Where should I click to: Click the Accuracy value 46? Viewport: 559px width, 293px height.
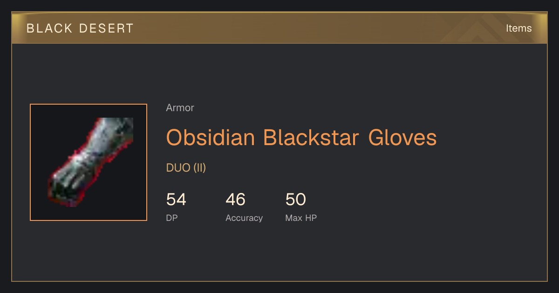click(x=235, y=200)
